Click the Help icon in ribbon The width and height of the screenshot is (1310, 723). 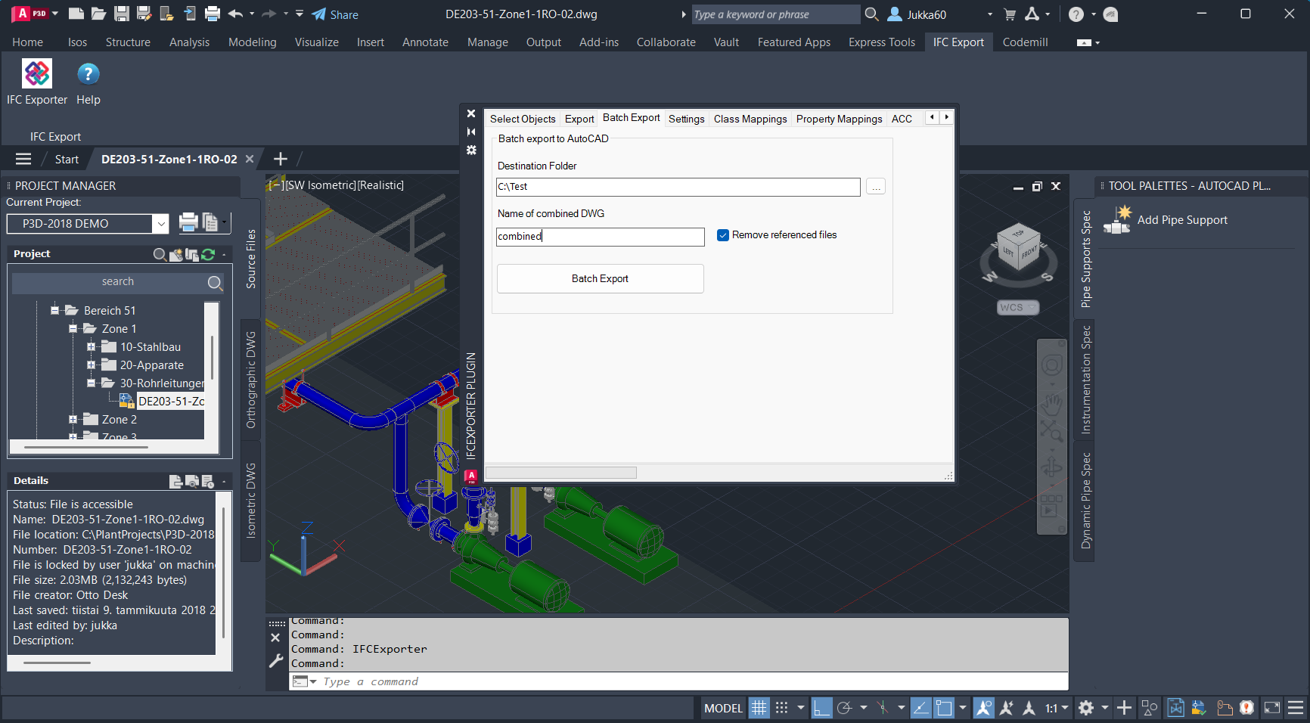(x=88, y=75)
